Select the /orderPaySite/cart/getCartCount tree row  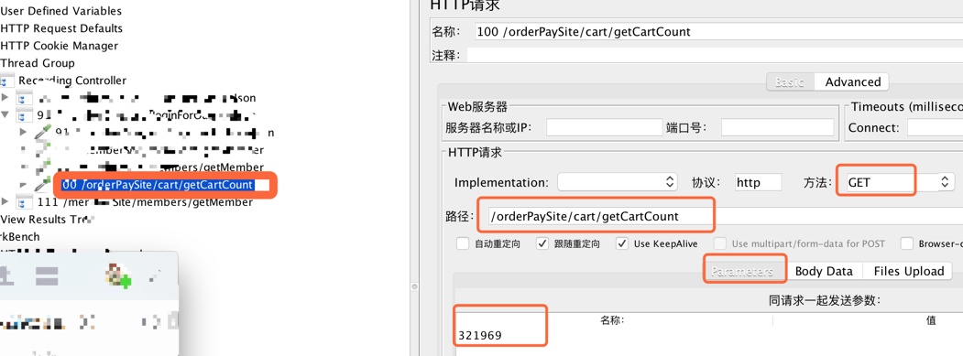158,185
